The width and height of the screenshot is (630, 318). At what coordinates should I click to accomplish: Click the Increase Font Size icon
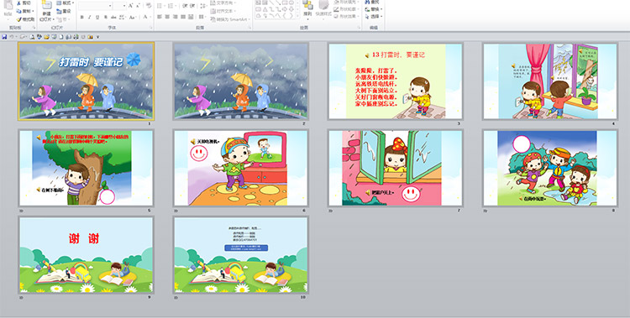(x=130, y=6)
